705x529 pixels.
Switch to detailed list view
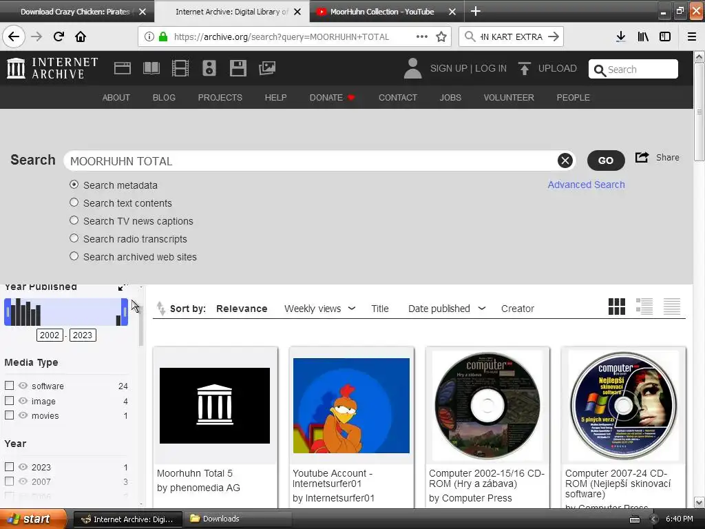[x=644, y=307]
